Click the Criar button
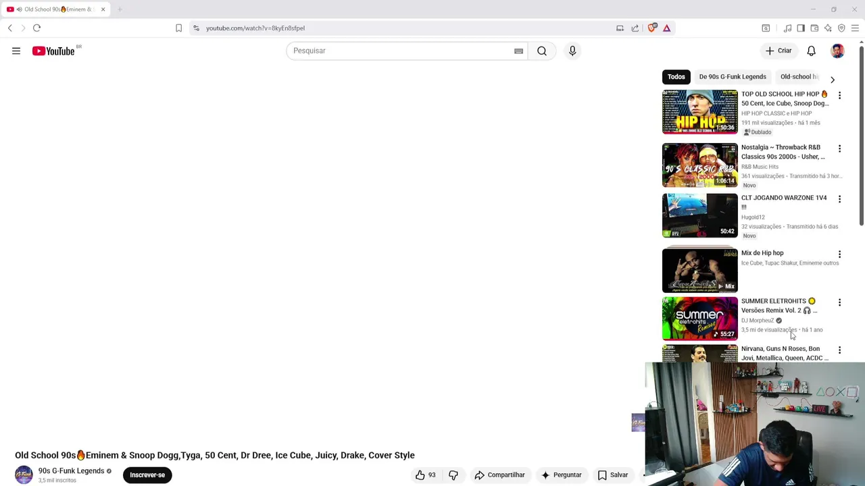865x486 pixels. (778, 51)
